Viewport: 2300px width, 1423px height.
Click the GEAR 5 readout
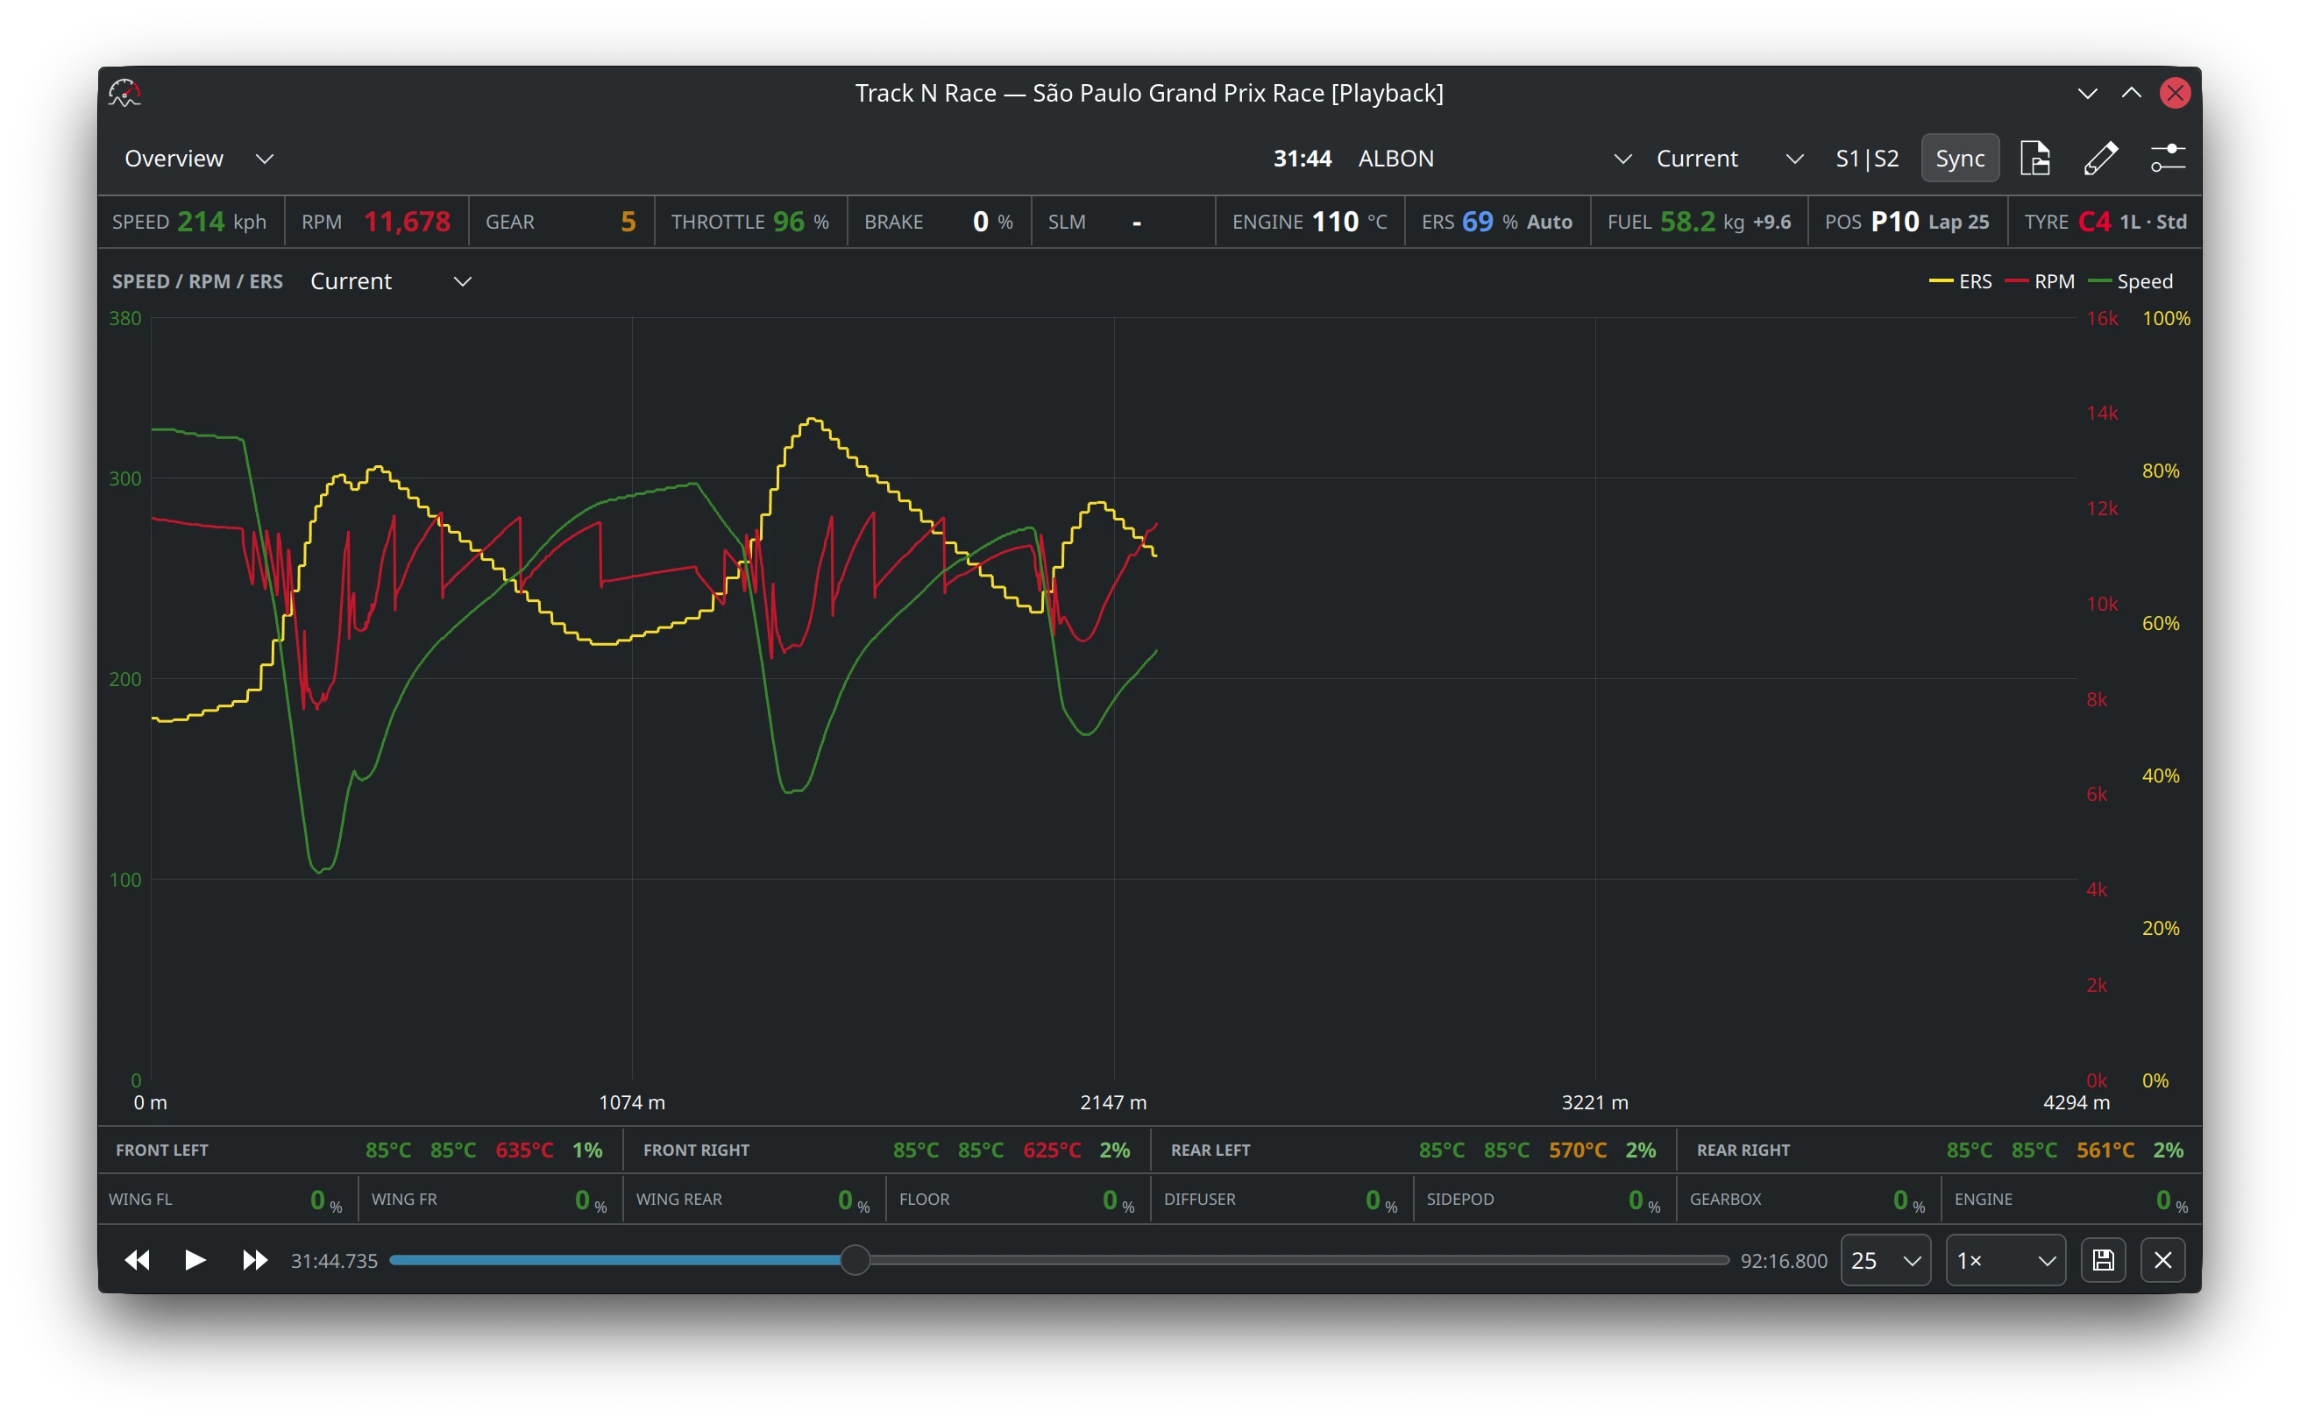(561, 222)
